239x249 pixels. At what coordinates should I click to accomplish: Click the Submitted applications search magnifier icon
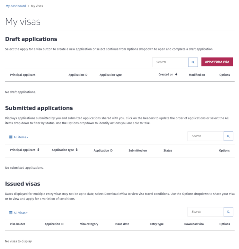pyautogui.click(x=228, y=136)
